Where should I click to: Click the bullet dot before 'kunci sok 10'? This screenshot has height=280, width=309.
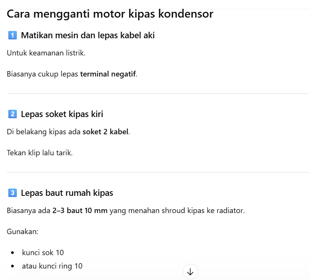click(x=13, y=252)
